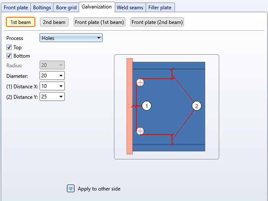Click circled marker 2 in the diagram
The width and height of the screenshot is (268, 201).
pyautogui.click(x=196, y=106)
